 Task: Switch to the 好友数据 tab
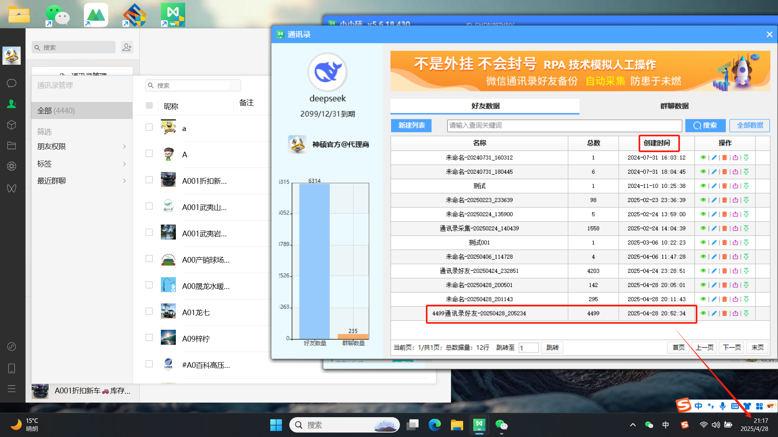point(485,106)
